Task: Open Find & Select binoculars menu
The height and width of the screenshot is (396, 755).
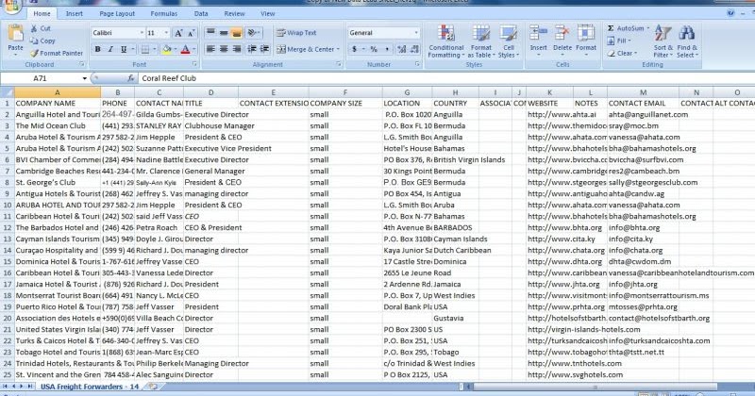Action: tap(687, 41)
